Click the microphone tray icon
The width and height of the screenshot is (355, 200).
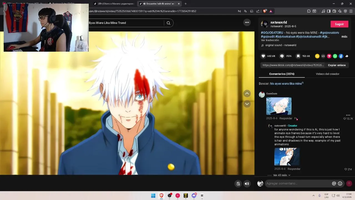[x=319, y=196]
